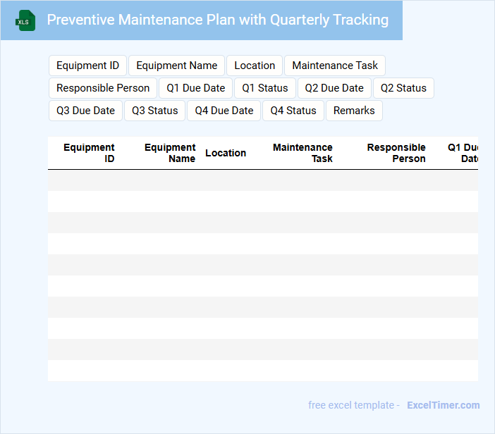Click the Q2 Status tag
This screenshot has width=495, height=434.
tap(403, 88)
